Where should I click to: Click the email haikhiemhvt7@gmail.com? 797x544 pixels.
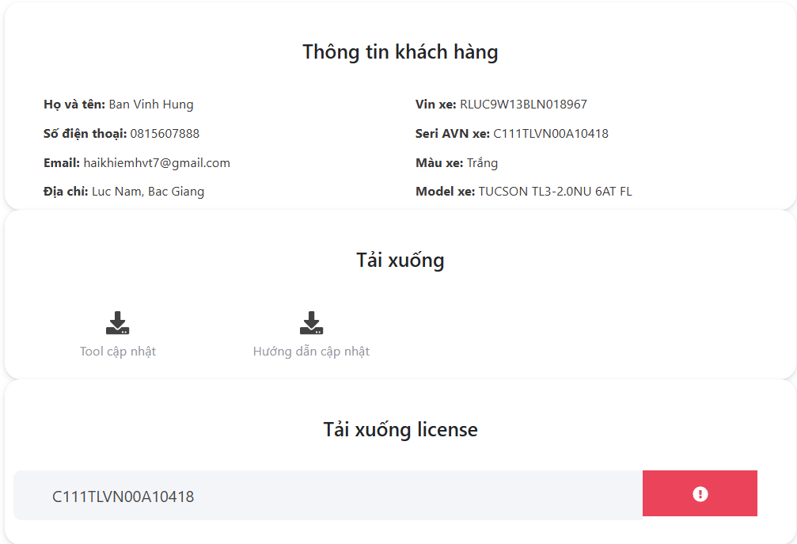click(157, 162)
